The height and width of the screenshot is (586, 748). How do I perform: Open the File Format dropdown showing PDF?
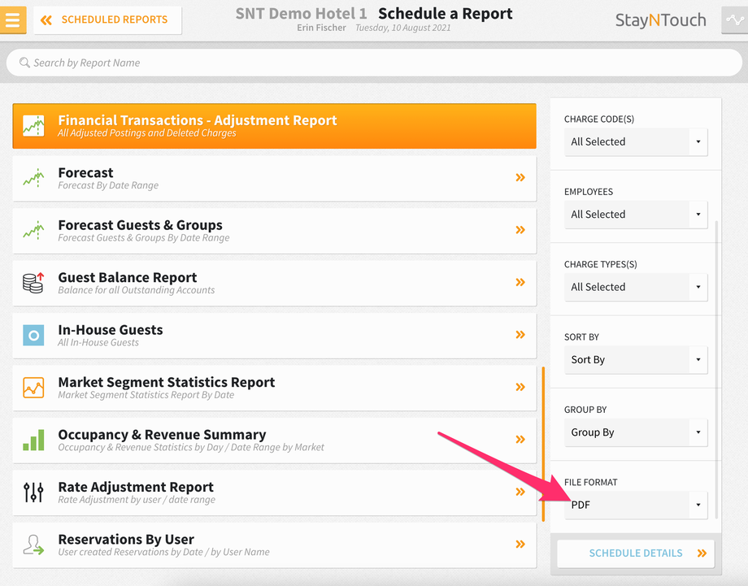pyautogui.click(x=636, y=505)
